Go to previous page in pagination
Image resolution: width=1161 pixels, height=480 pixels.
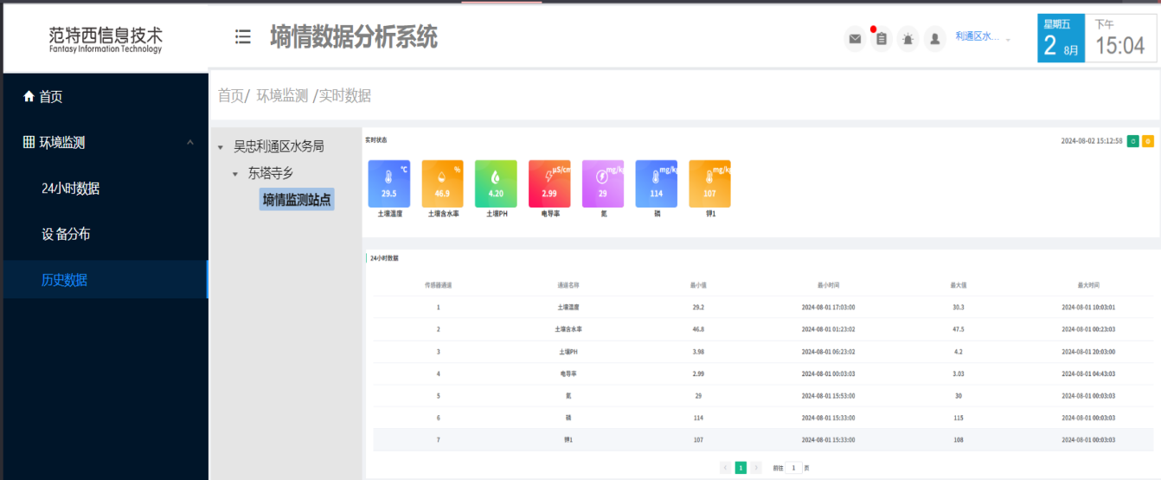tap(726, 467)
